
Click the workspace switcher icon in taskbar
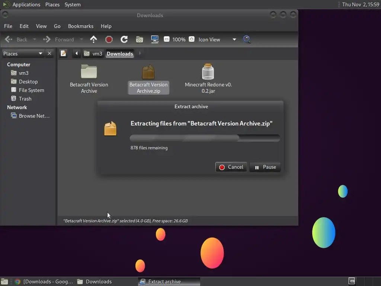point(352,281)
